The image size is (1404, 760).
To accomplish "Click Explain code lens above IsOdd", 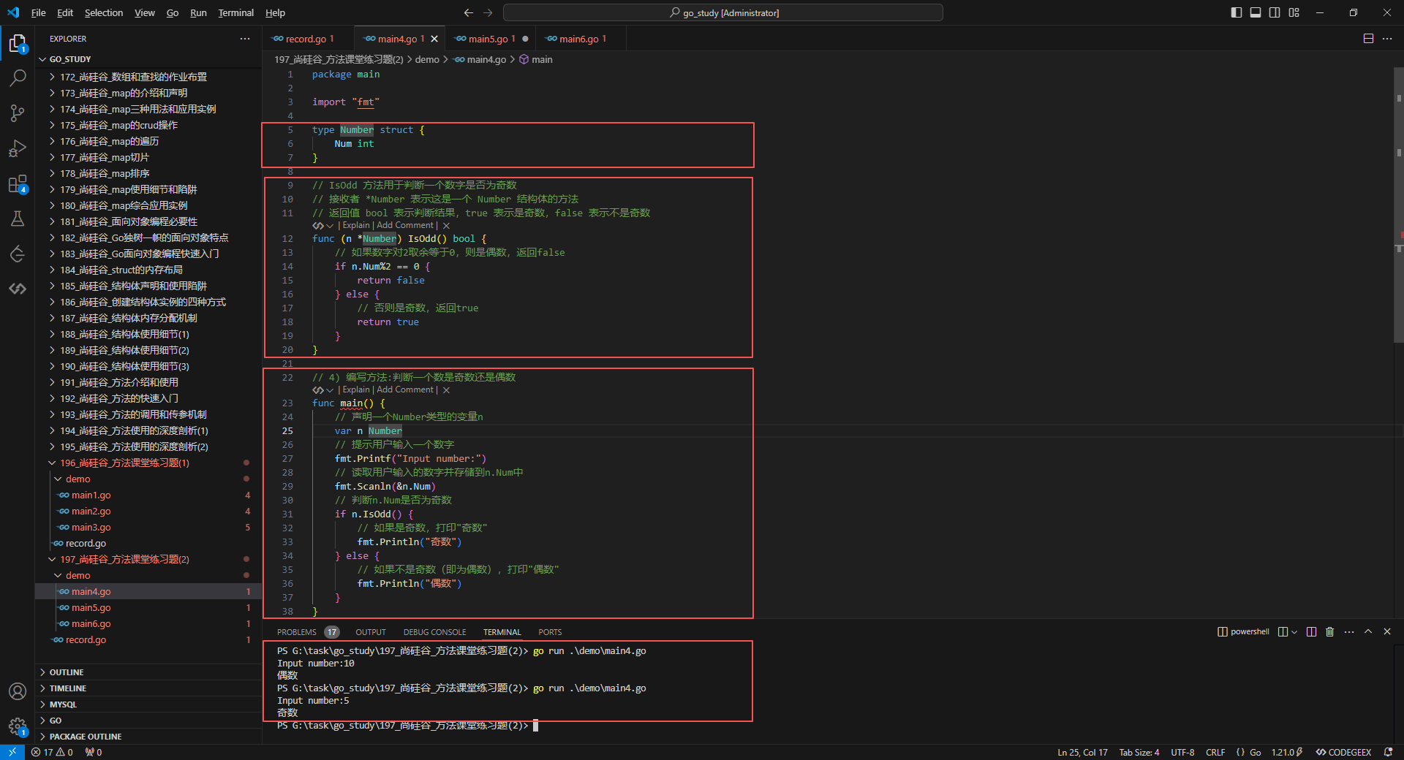I will (x=356, y=226).
